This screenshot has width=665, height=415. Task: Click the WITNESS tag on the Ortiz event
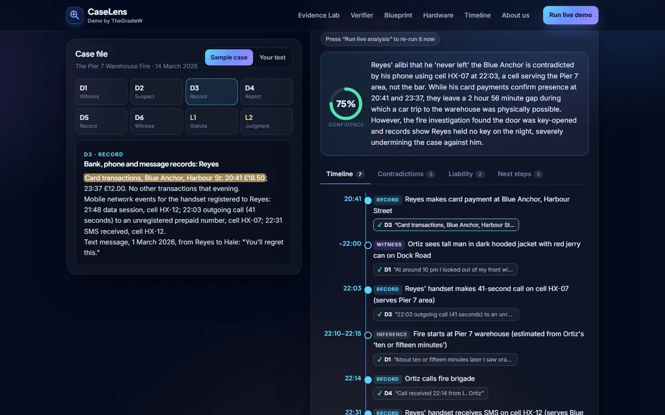(x=389, y=245)
